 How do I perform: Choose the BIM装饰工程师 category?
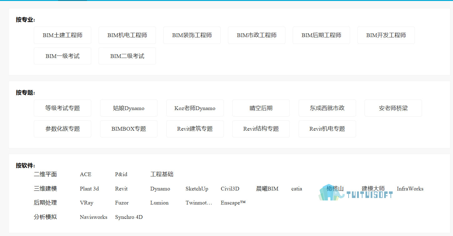192,35
